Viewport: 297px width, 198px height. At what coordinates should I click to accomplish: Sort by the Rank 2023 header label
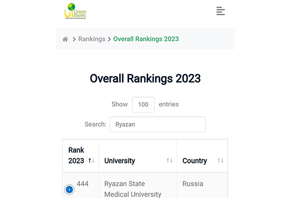76,155
